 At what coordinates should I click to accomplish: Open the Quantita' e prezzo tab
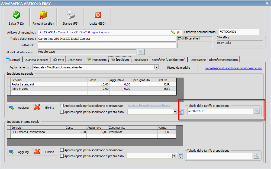click(36, 60)
